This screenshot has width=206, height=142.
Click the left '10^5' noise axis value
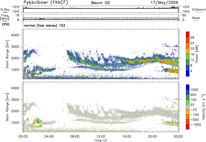point(16,7)
